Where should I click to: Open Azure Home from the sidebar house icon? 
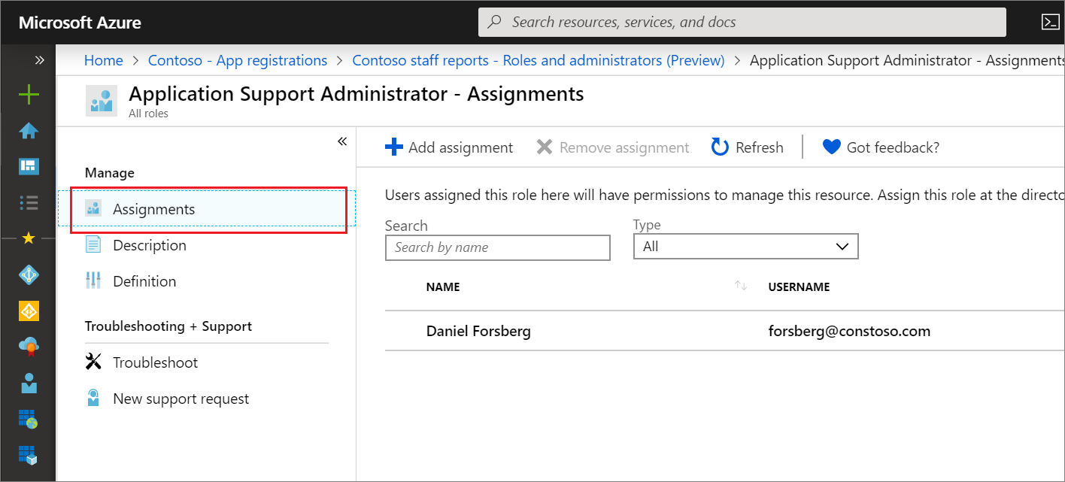[29, 131]
